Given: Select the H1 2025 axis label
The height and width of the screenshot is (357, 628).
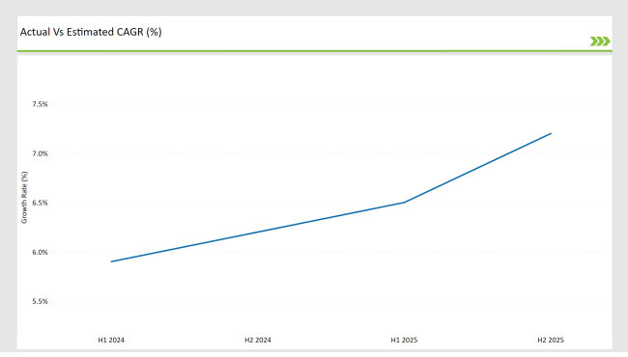Looking at the screenshot, I should [x=404, y=340].
